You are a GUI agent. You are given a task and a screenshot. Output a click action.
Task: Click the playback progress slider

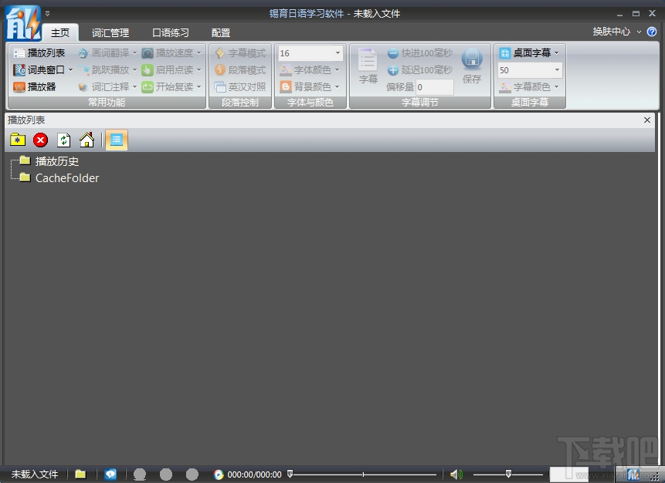(362, 474)
